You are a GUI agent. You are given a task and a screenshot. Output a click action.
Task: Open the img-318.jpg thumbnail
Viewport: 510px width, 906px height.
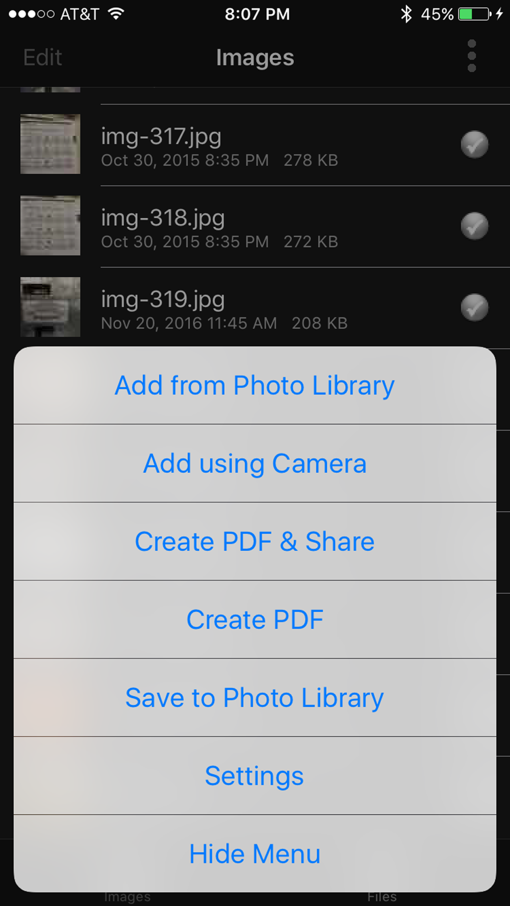50,225
